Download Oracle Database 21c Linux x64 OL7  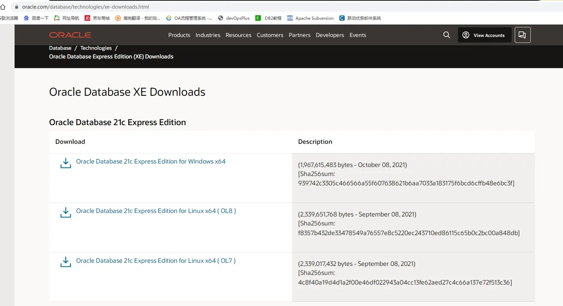(156, 260)
